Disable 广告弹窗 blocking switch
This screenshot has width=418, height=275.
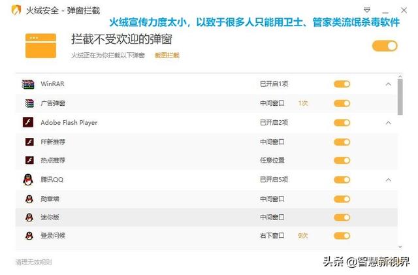tap(342, 103)
